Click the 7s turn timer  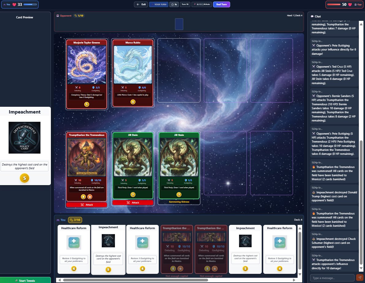click(x=174, y=4)
